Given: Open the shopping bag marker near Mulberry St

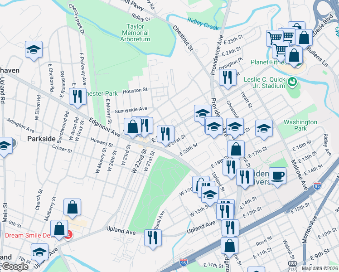Looking at the screenshot, I should 72,208.
